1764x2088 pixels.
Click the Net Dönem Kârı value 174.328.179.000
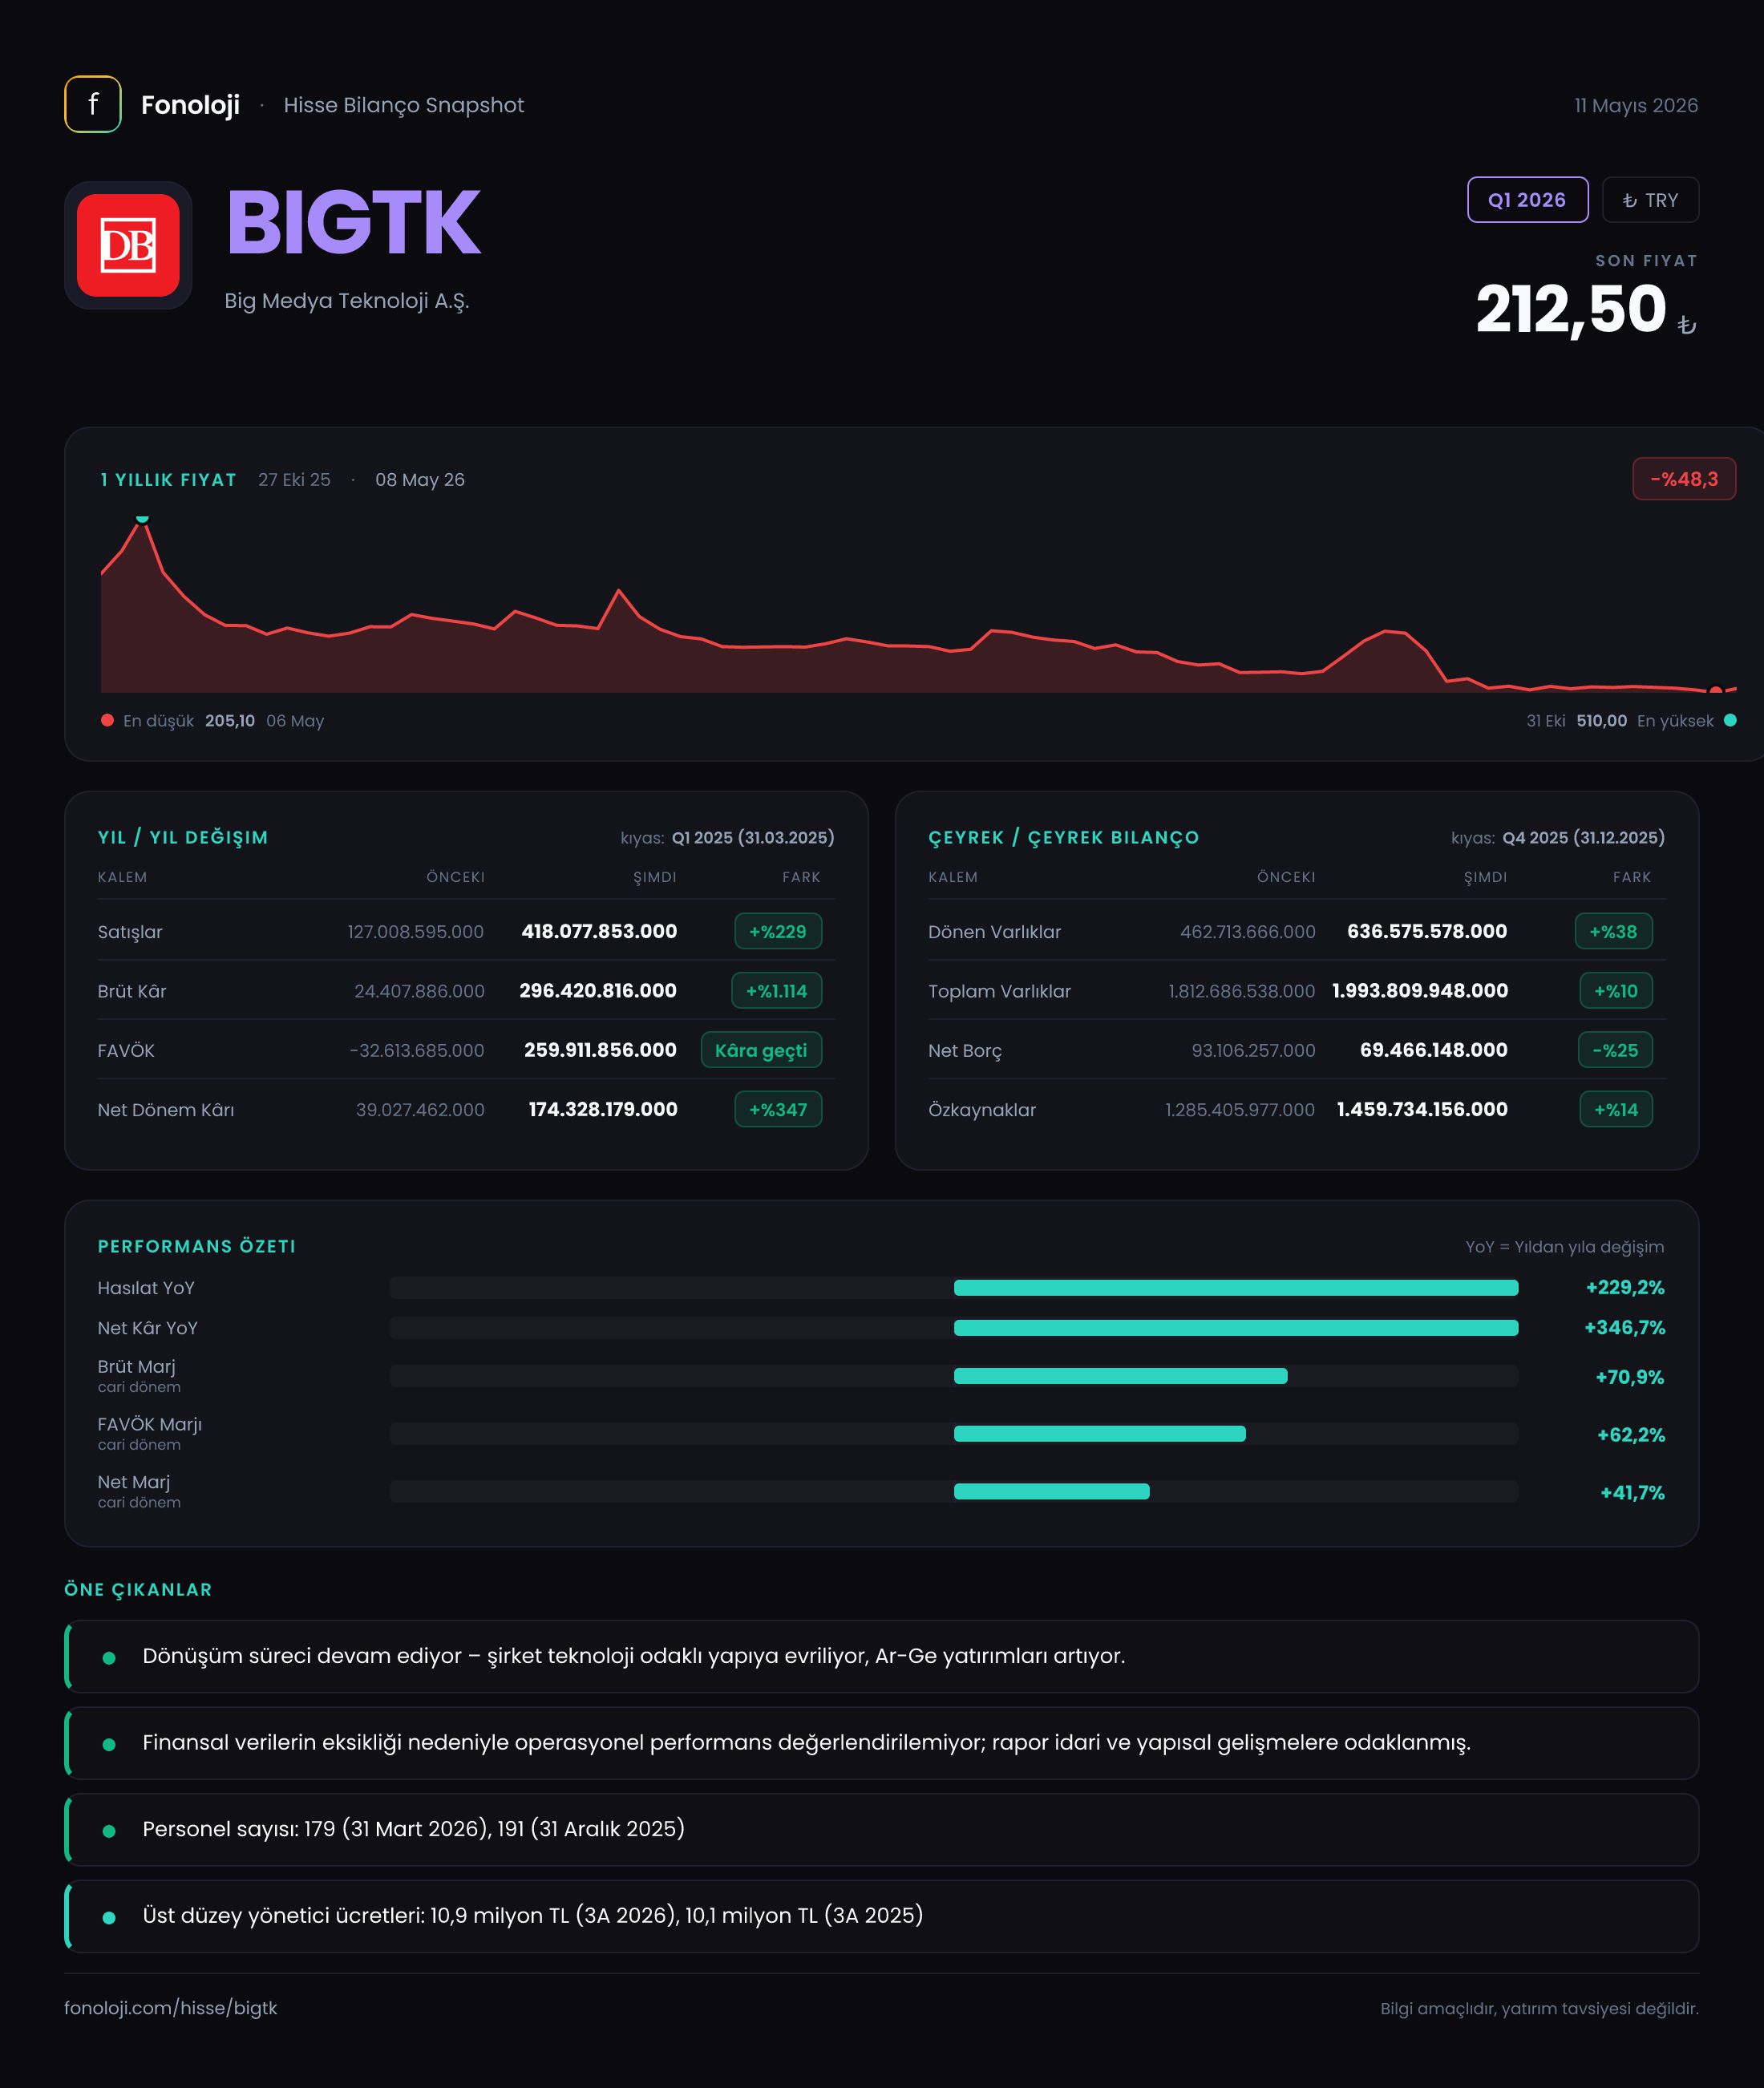click(x=603, y=1109)
